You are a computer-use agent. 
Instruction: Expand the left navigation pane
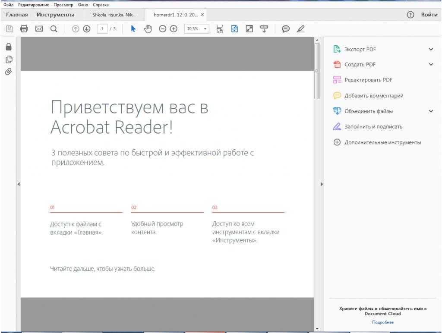pyautogui.click(x=19, y=184)
